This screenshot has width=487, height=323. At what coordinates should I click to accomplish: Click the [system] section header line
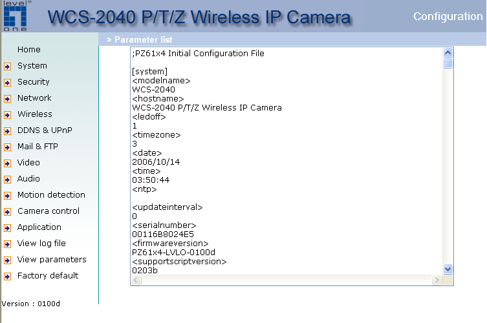149,72
